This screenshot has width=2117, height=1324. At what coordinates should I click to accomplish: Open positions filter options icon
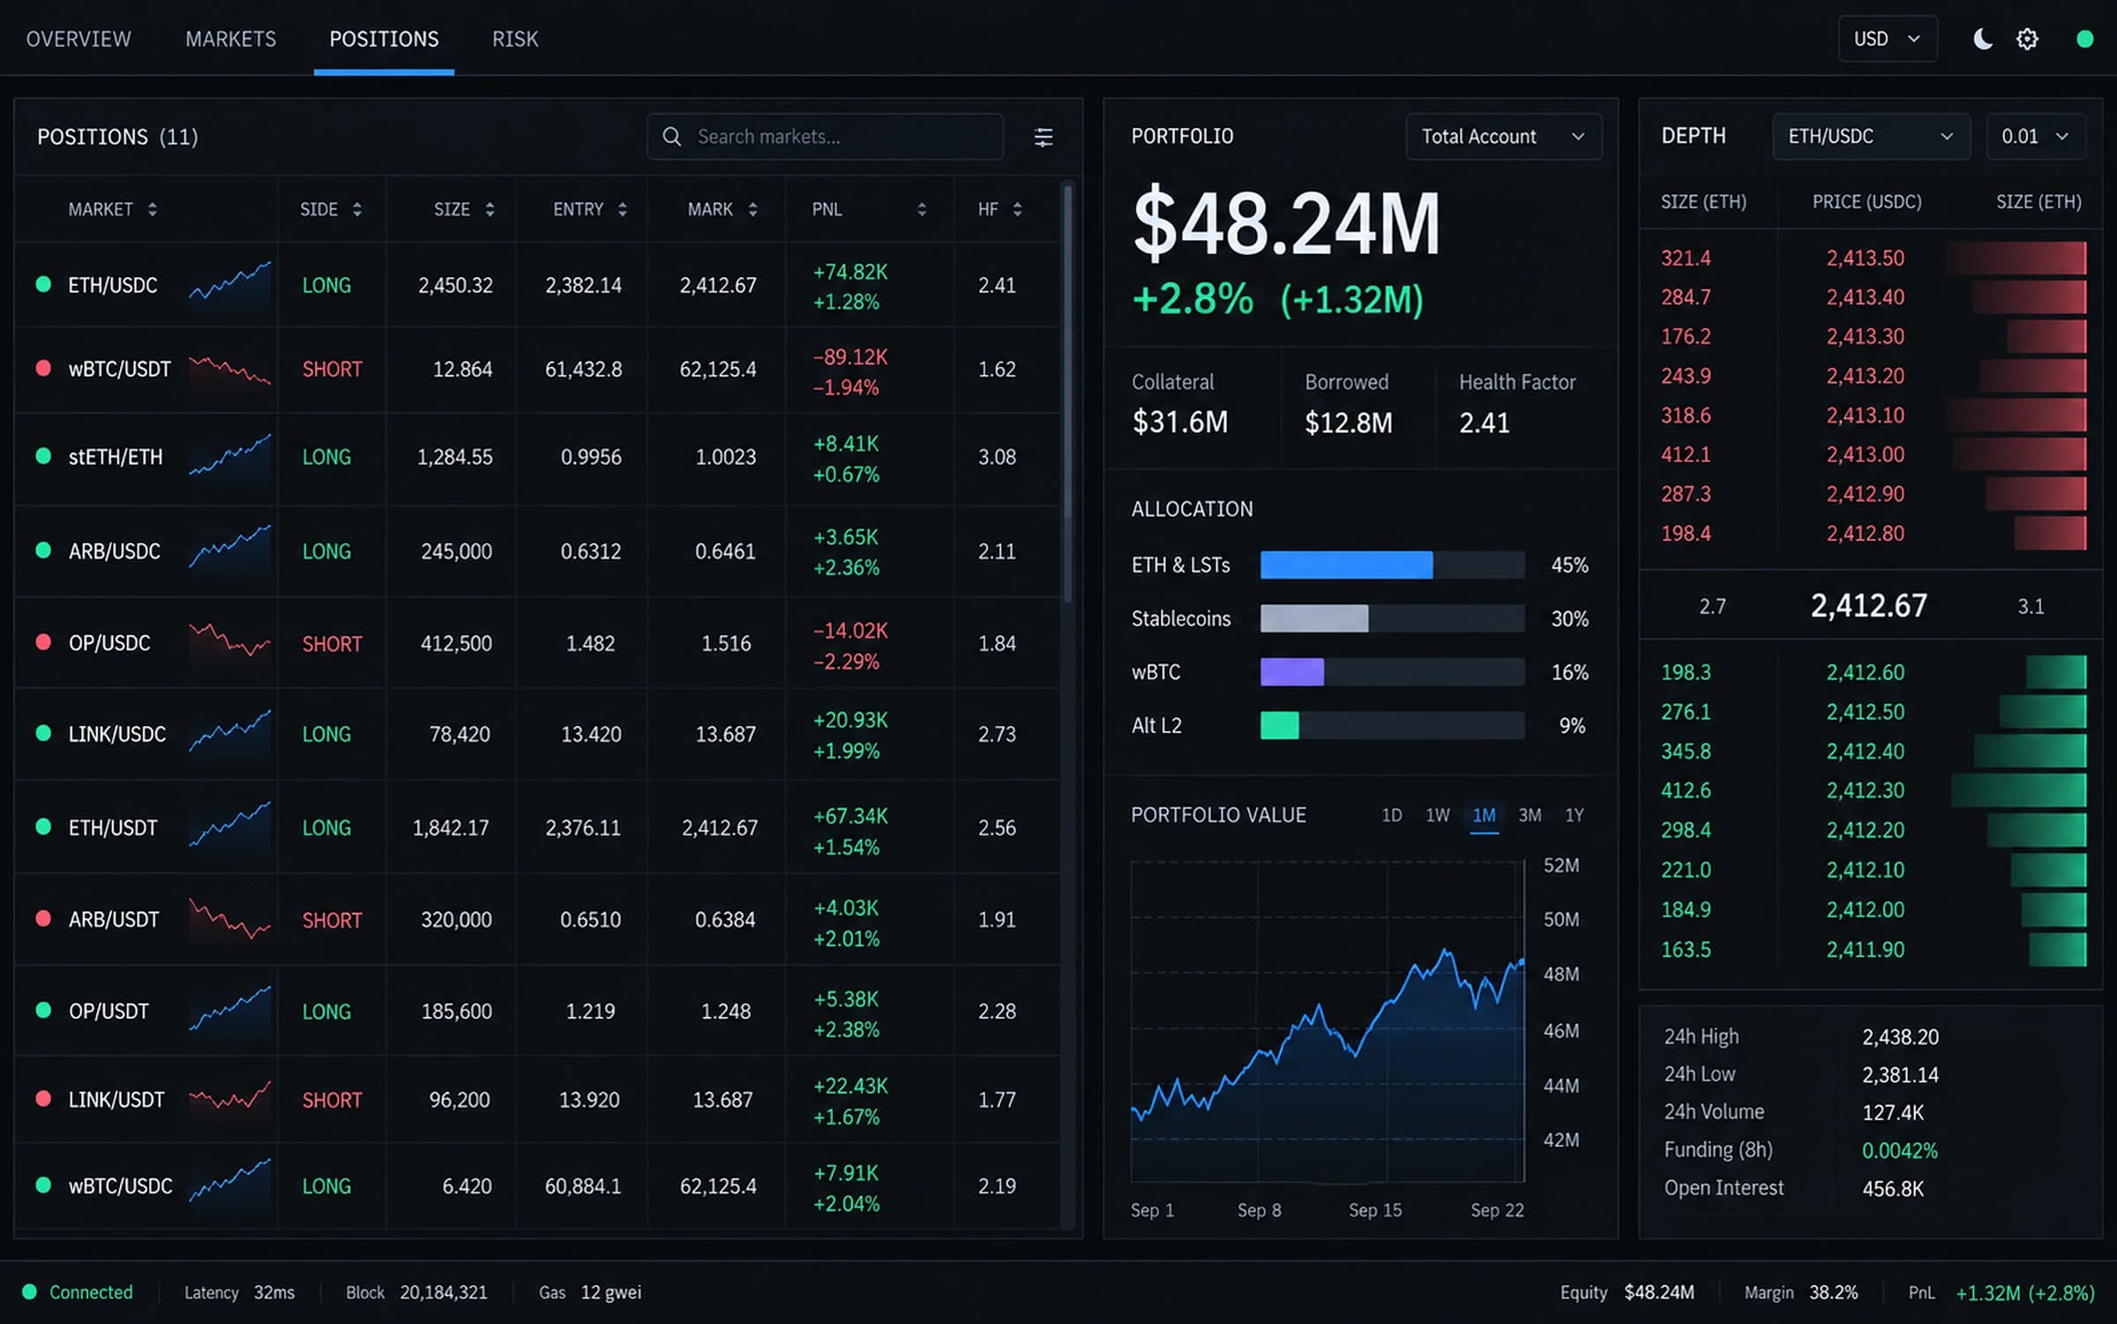click(1044, 137)
